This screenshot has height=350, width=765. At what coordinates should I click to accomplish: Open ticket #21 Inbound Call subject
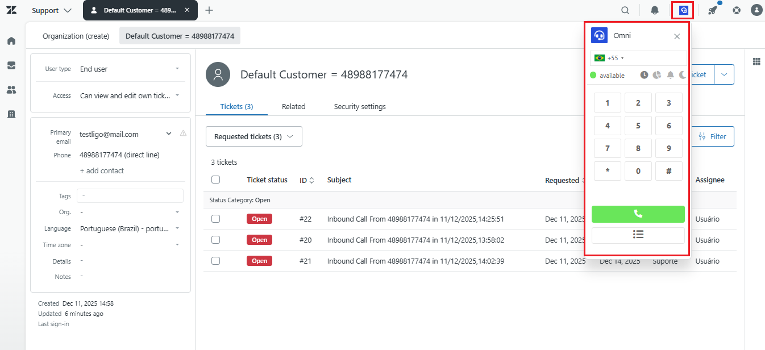(415, 261)
